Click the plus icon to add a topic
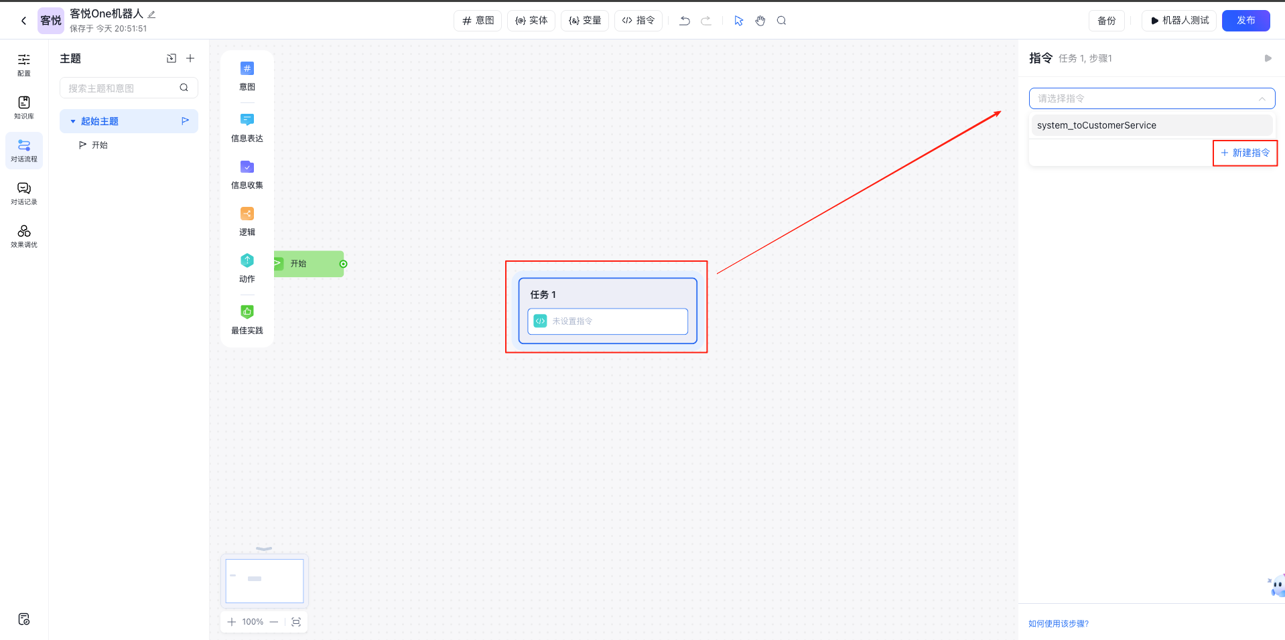The image size is (1285, 640). click(190, 58)
